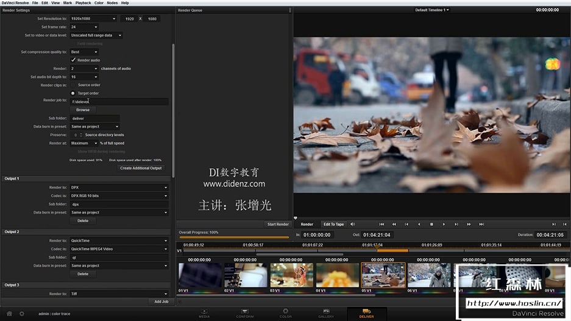571x321 pixels.
Task: Step to previous clip button
Action: pos(406,224)
